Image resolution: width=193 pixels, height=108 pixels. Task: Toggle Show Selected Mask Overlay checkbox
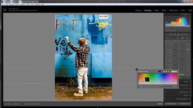click(22, 104)
